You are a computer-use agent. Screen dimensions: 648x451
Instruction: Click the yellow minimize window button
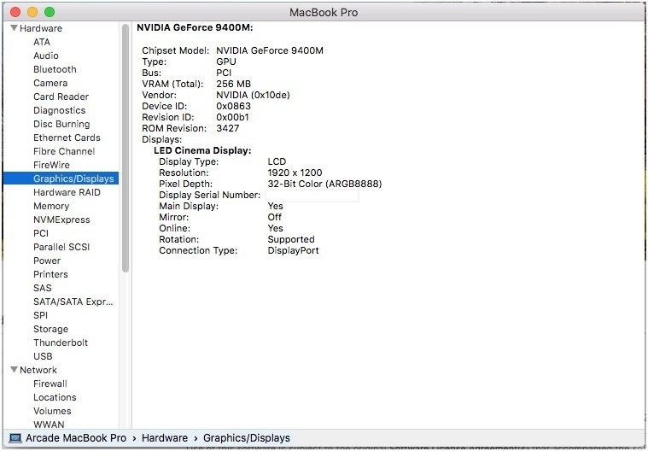point(32,12)
